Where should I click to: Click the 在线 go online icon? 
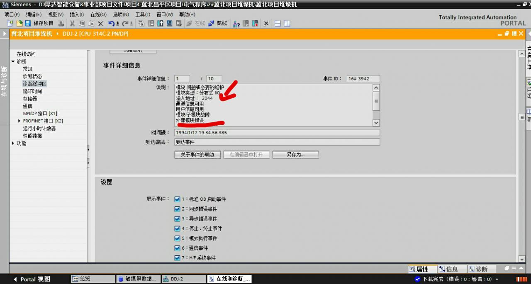[x=194, y=24]
